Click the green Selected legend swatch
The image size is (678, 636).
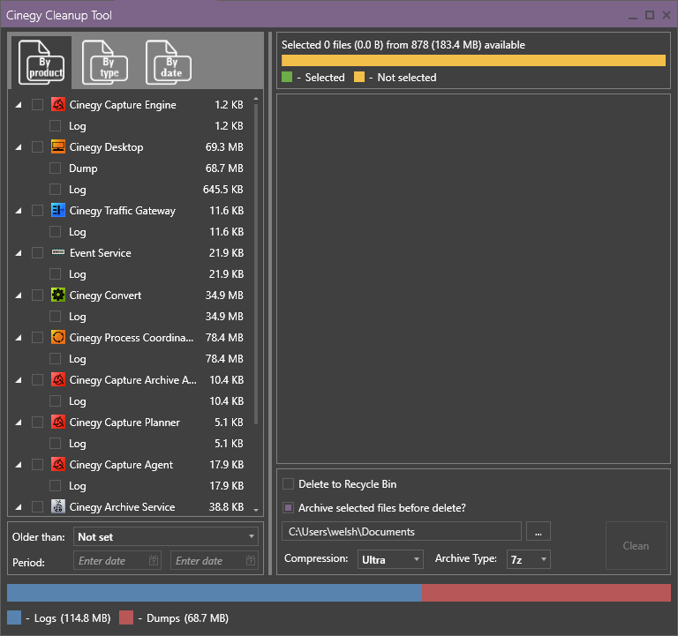pos(287,77)
